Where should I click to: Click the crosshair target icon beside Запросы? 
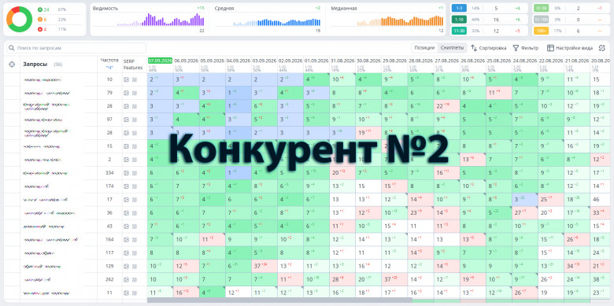coord(12,65)
